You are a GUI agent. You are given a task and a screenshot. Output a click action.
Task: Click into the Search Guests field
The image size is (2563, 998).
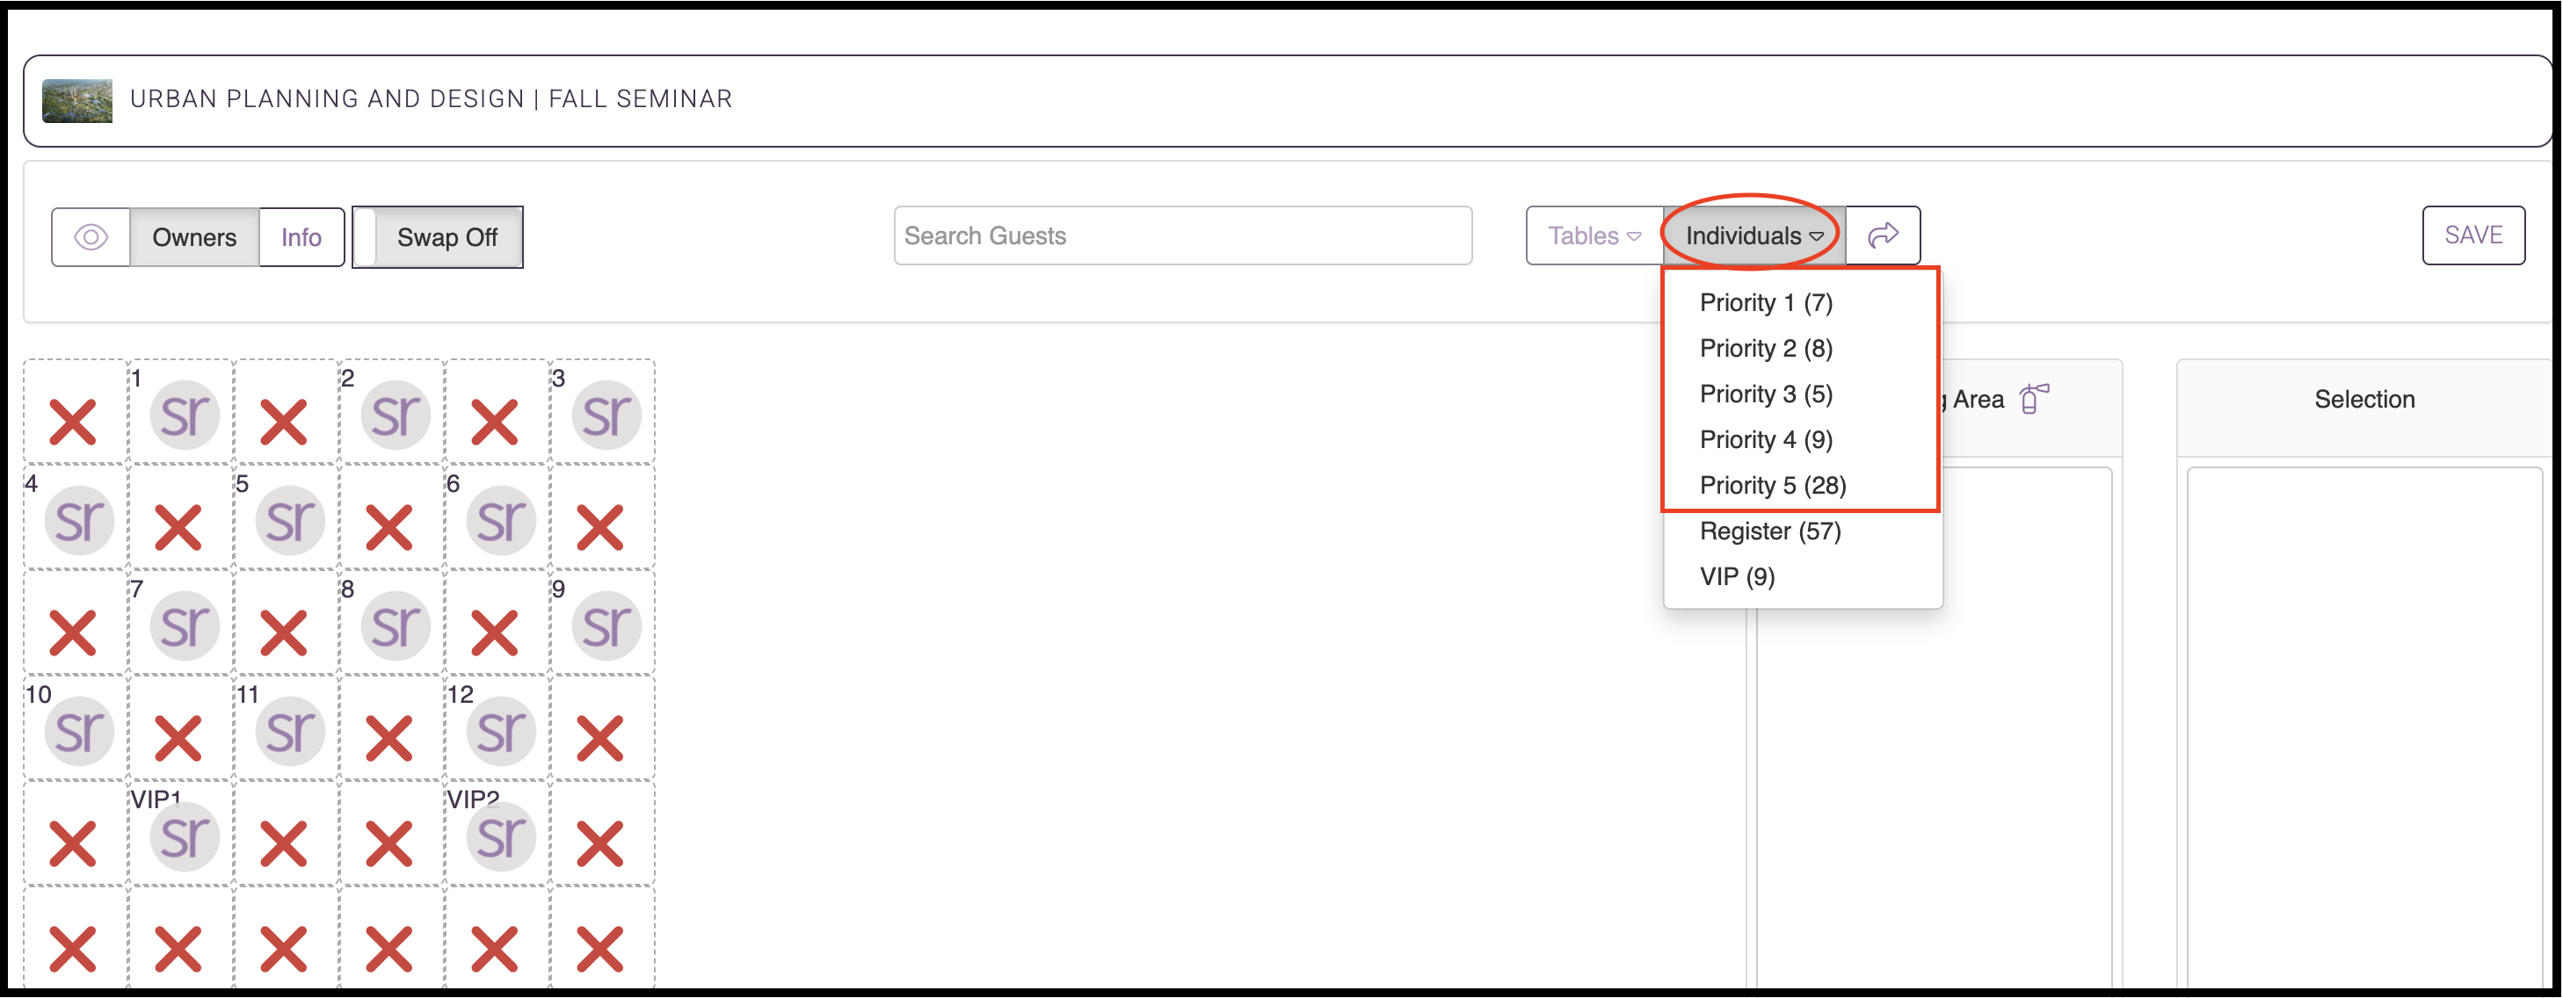coord(1183,235)
